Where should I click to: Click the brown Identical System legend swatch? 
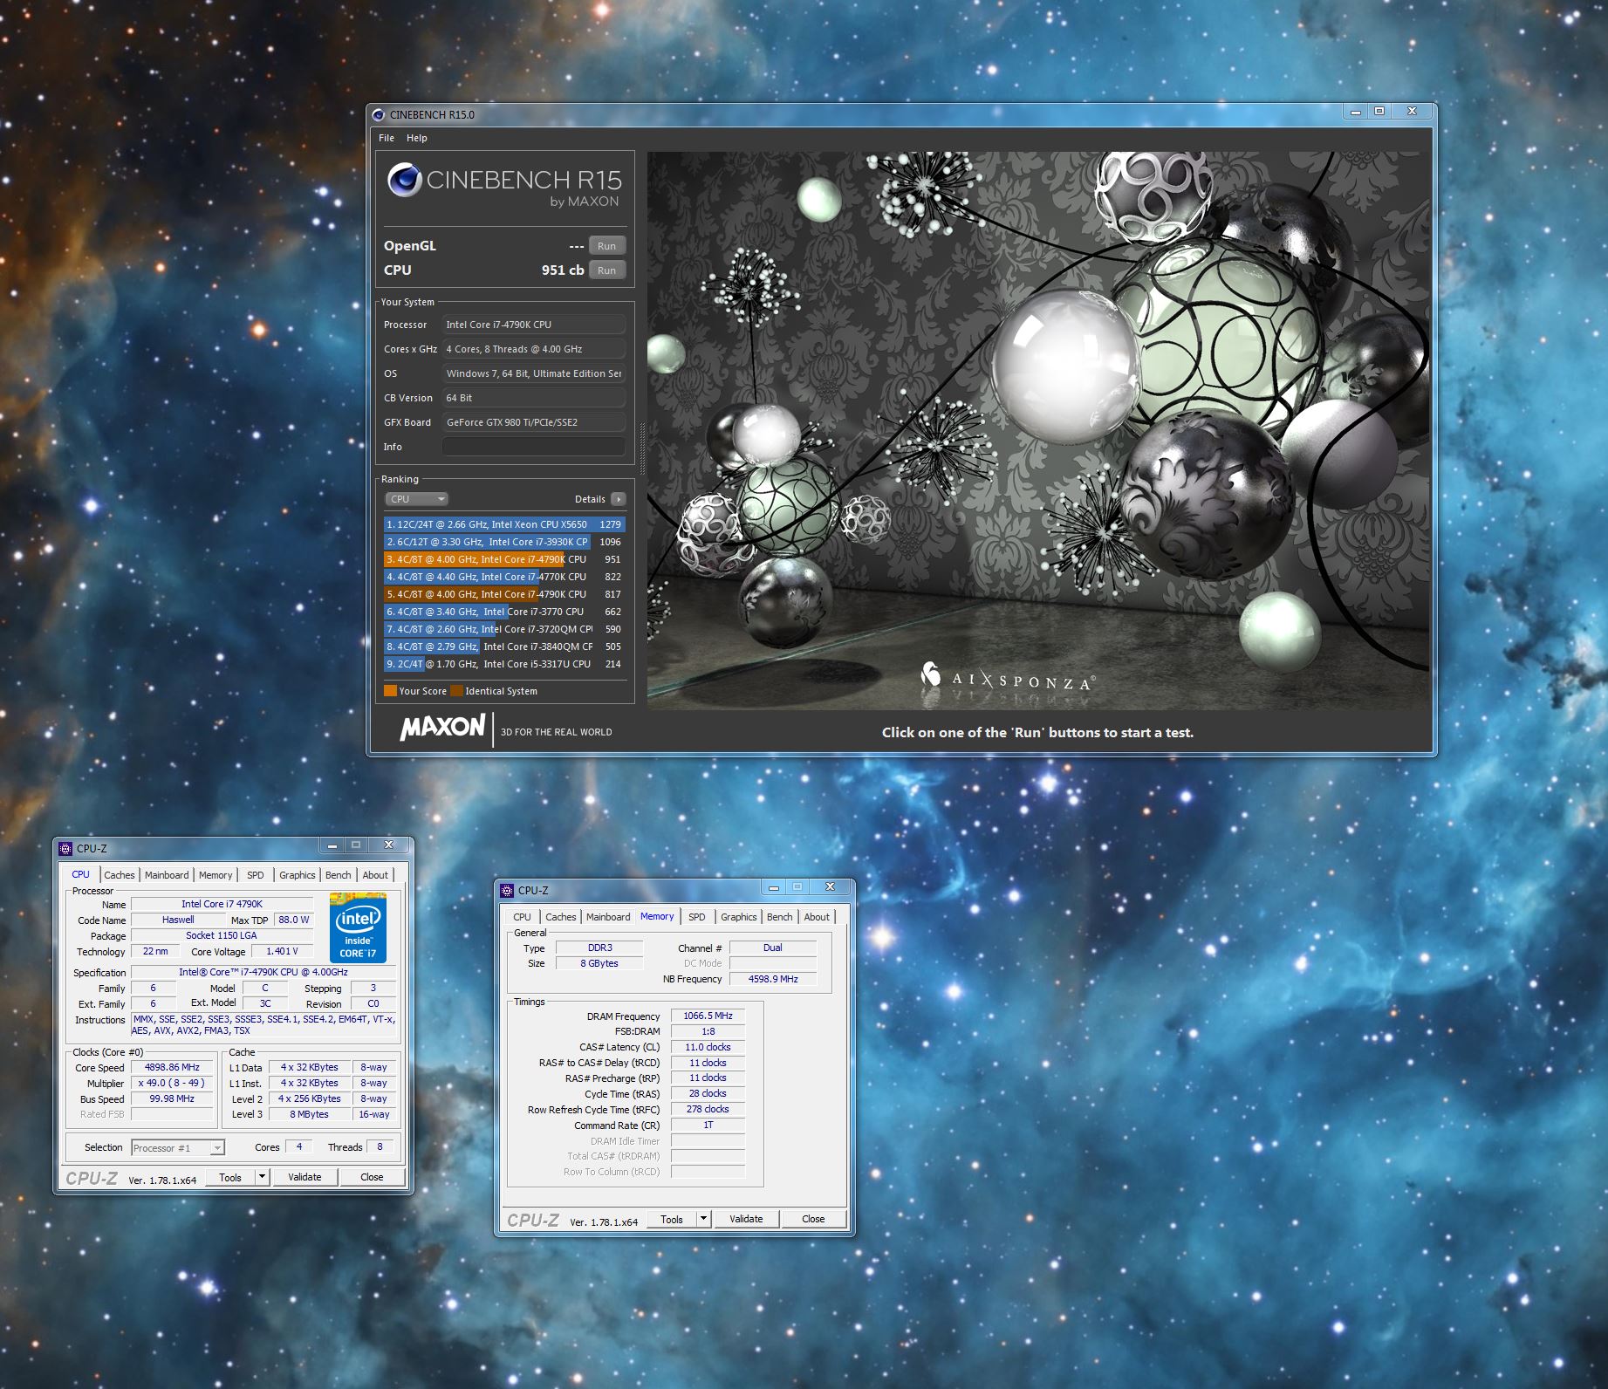pos(456,691)
